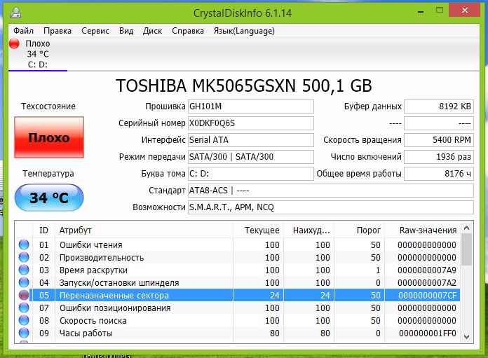Click the attribute list scrollbar up arrow
The image size is (488, 358).
click(x=466, y=229)
